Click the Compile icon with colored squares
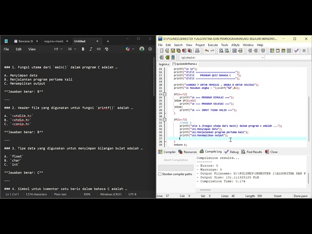The height and width of the screenshot is (234, 312). click(x=272, y=51)
